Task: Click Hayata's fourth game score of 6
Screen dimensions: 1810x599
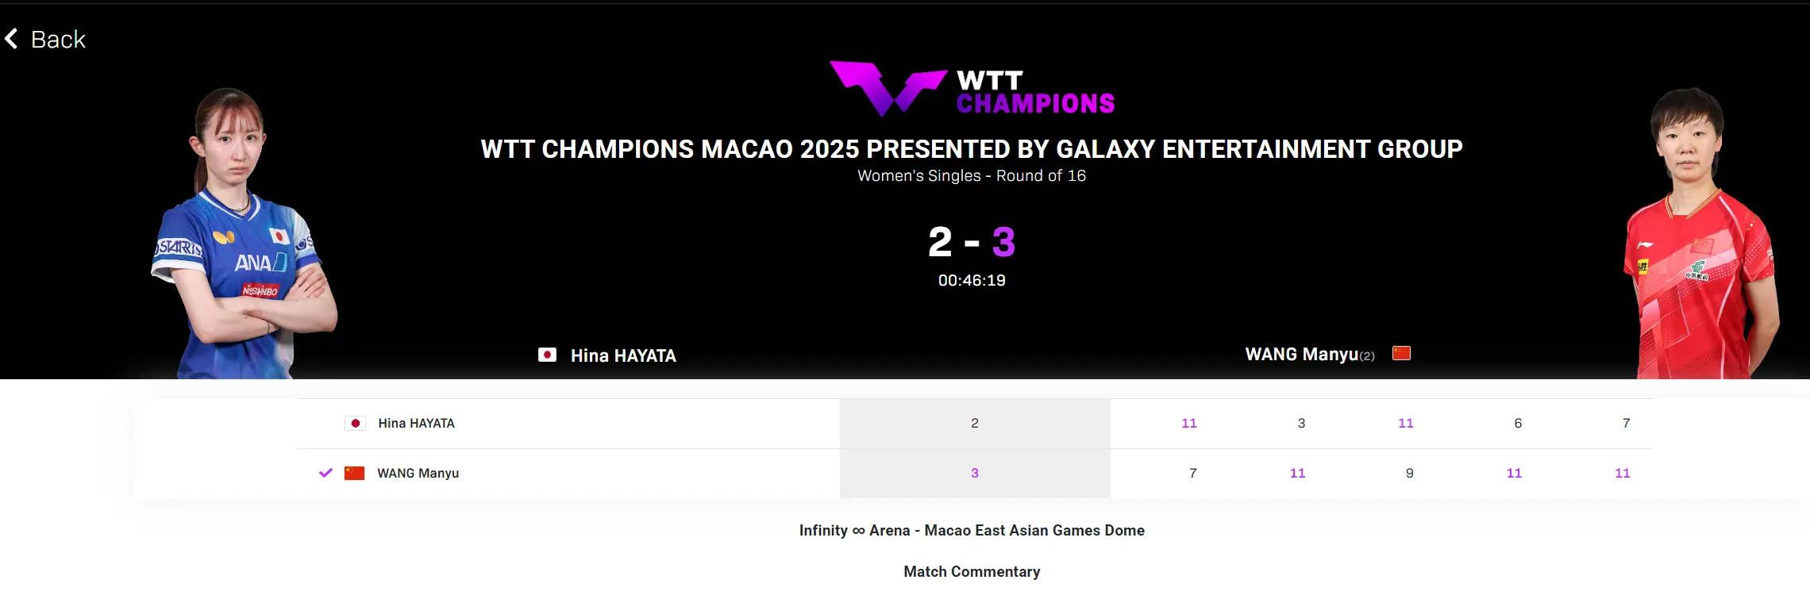Action: (x=1518, y=424)
